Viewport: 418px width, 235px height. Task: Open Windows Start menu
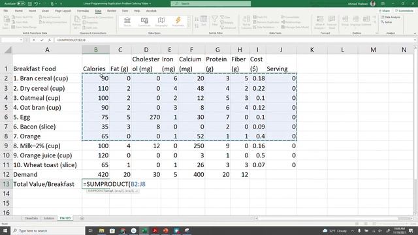click(x=5, y=230)
